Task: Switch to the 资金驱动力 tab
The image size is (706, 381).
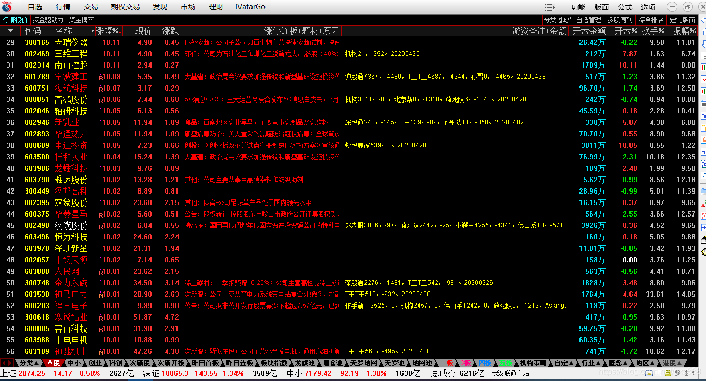Action: point(48,20)
